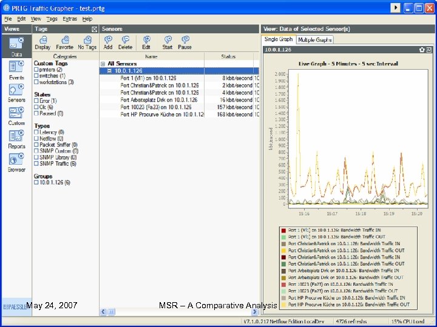Open the Data view
The width and height of the screenshot is (437, 327).
pyautogui.click(x=16, y=47)
